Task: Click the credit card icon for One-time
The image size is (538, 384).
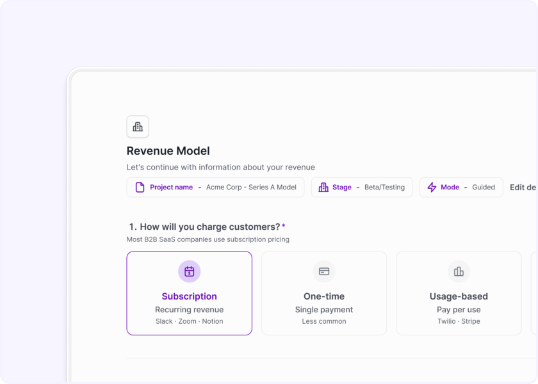Action: [324, 271]
